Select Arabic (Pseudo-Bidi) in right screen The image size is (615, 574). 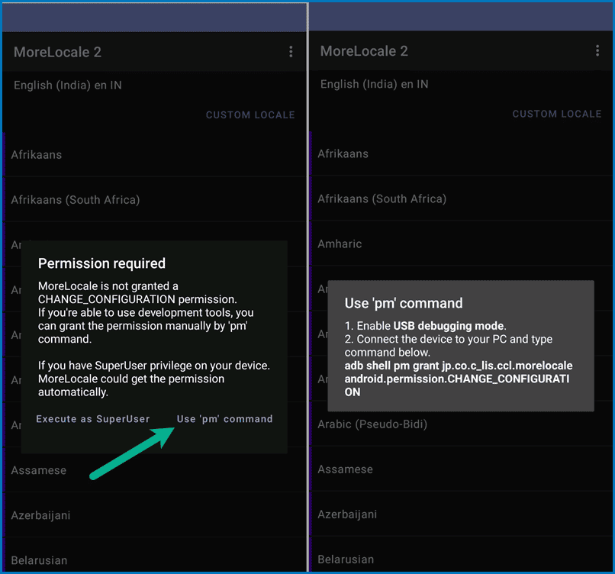tap(461, 424)
